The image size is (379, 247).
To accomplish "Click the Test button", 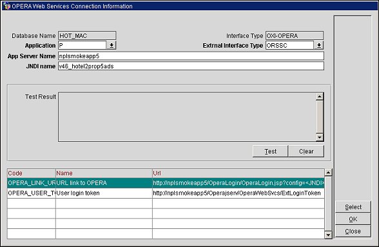I will click(270, 151).
